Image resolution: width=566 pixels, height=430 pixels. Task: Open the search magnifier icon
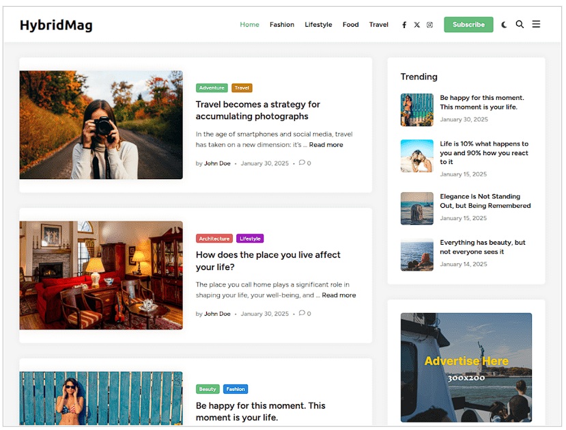pyautogui.click(x=520, y=24)
